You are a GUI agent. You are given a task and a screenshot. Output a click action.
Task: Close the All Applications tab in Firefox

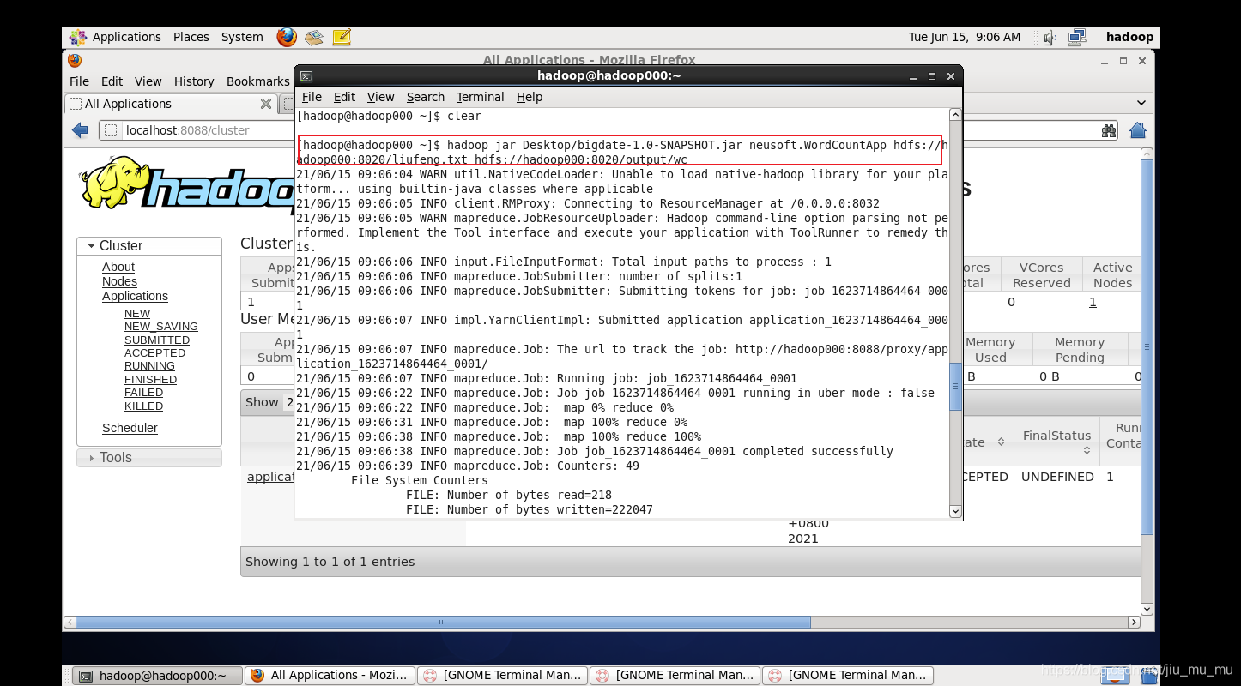[266, 104]
